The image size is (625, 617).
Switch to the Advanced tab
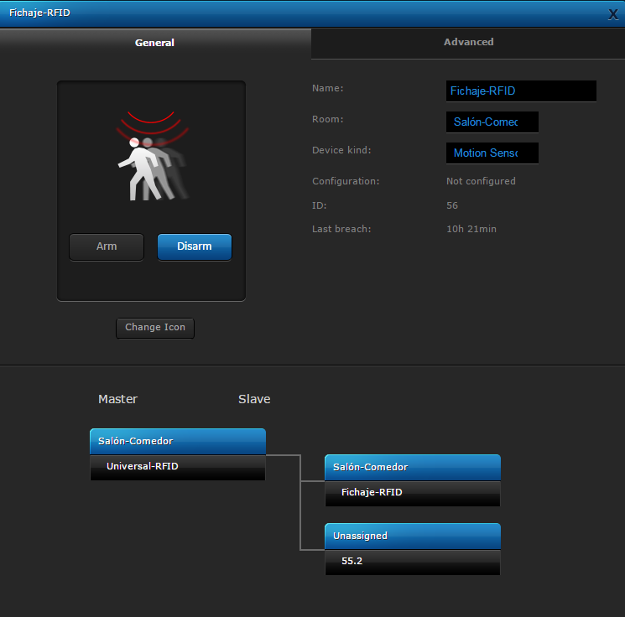click(x=468, y=42)
